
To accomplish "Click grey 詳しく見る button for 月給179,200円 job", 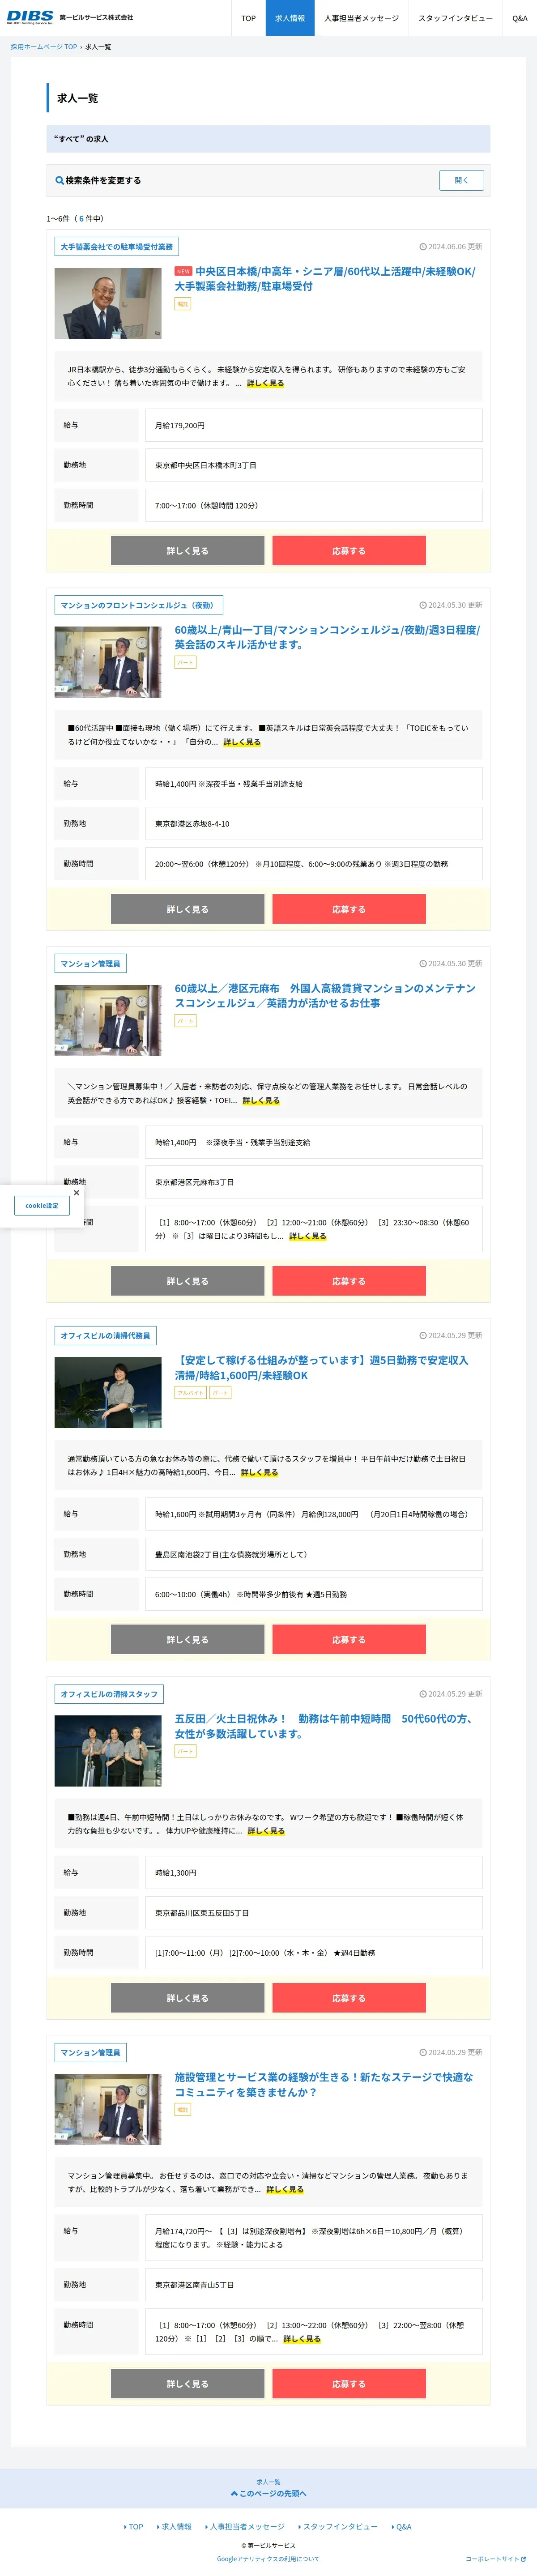I will point(187,551).
